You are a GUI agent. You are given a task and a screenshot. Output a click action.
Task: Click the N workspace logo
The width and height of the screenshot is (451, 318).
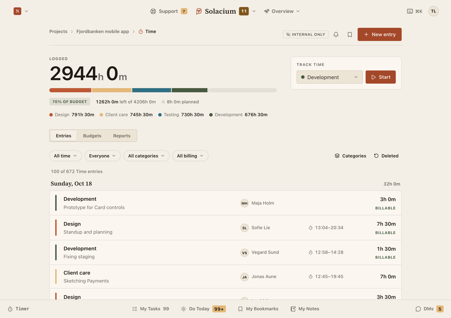point(17,11)
